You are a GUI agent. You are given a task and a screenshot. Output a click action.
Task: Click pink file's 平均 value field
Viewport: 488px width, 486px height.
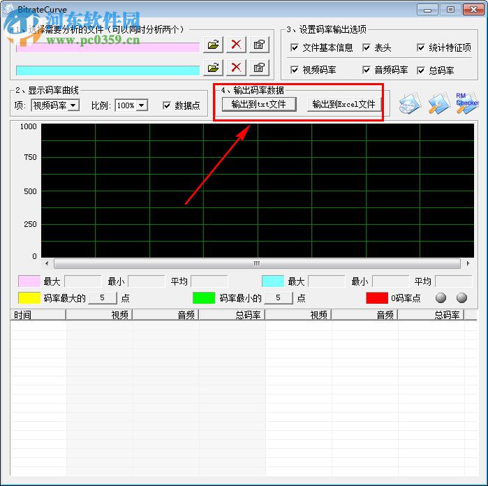pyautogui.click(x=209, y=281)
